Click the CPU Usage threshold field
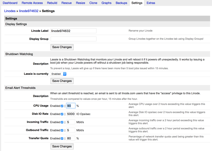Viewport: 212px width, 151px height. 71,106
